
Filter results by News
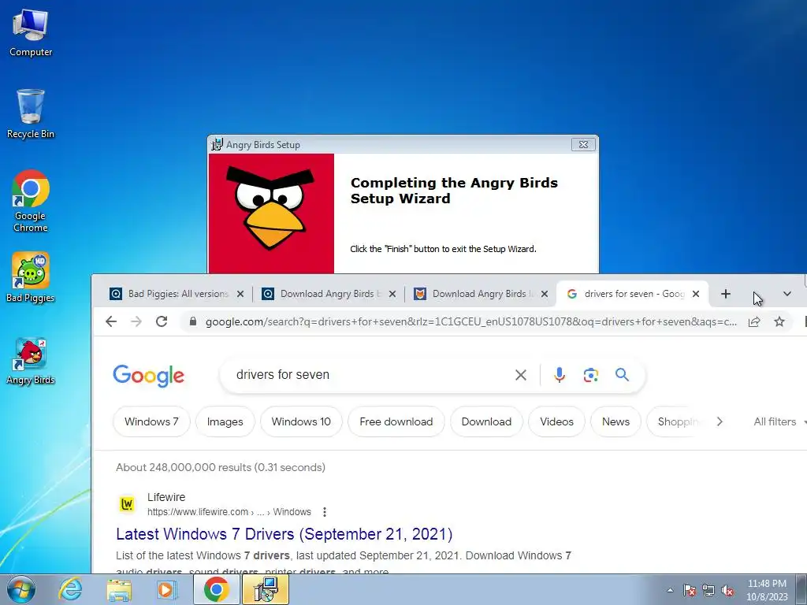coord(615,421)
